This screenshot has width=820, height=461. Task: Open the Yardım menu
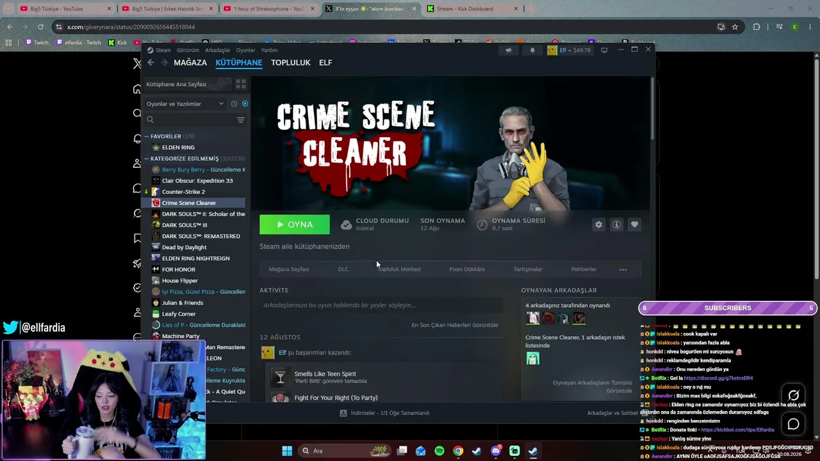tap(269, 50)
